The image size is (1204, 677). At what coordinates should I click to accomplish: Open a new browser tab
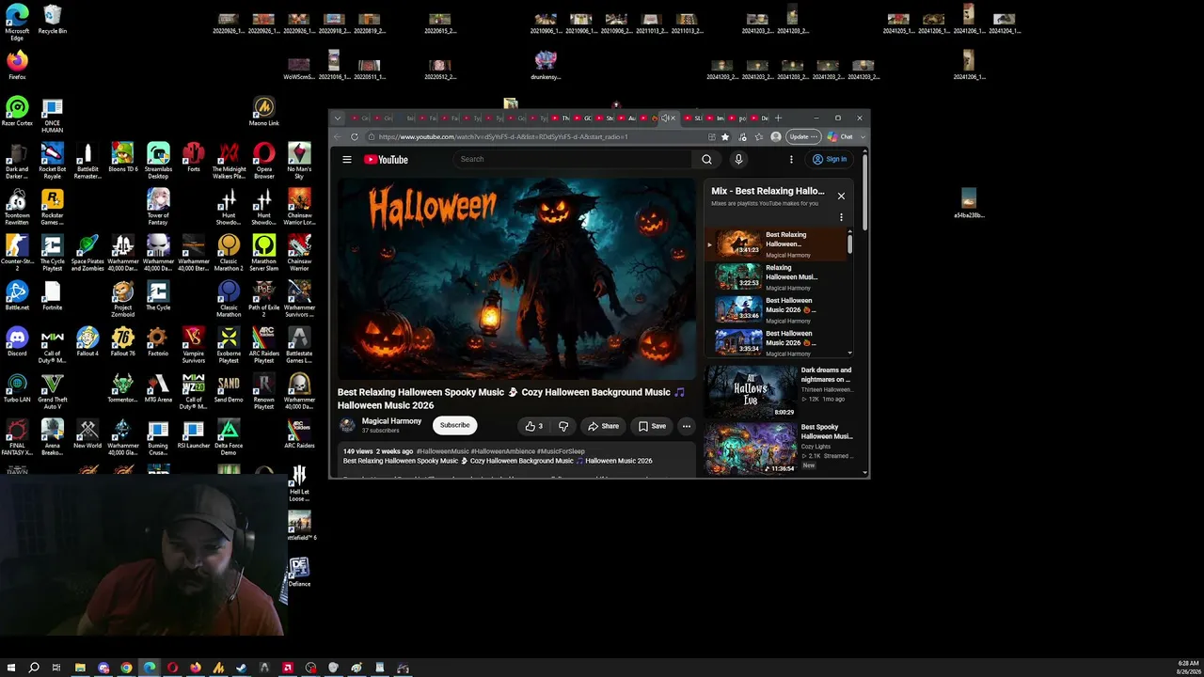tap(778, 118)
